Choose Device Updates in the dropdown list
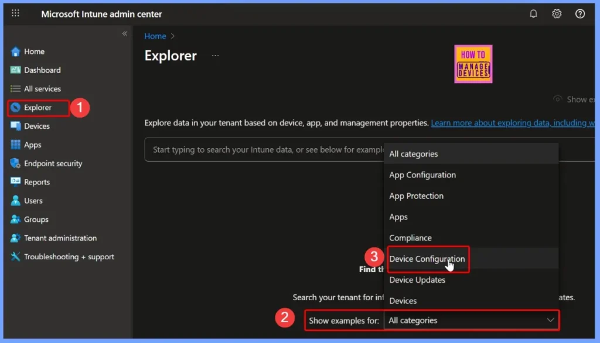The image size is (600, 343). 471,280
